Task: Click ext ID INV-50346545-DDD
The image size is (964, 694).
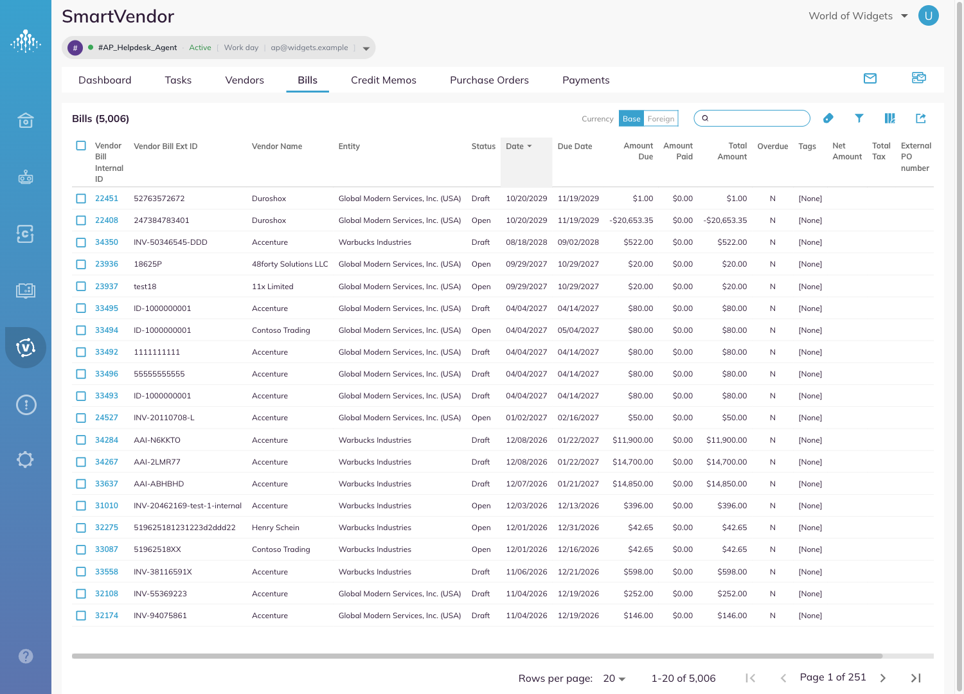Action: coord(170,242)
